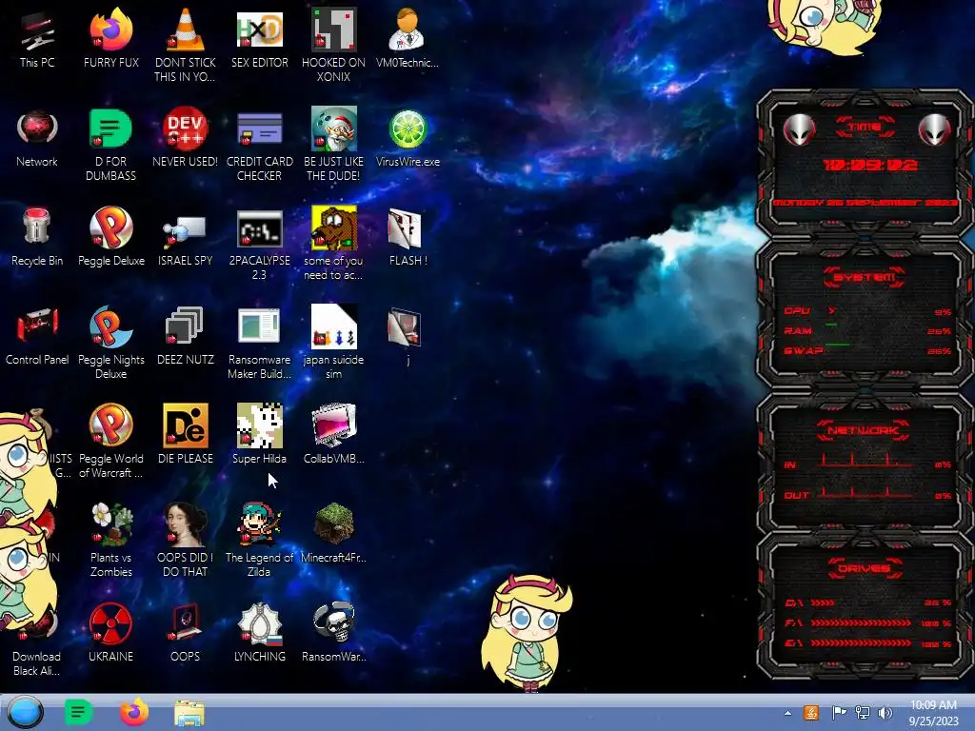Select the VM0Technic doctor icon
This screenshot has height=731, width=975.
407,30
